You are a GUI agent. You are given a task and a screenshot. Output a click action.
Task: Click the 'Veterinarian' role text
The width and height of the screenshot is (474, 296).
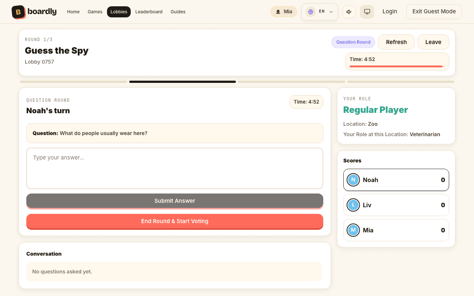(425, 134)
